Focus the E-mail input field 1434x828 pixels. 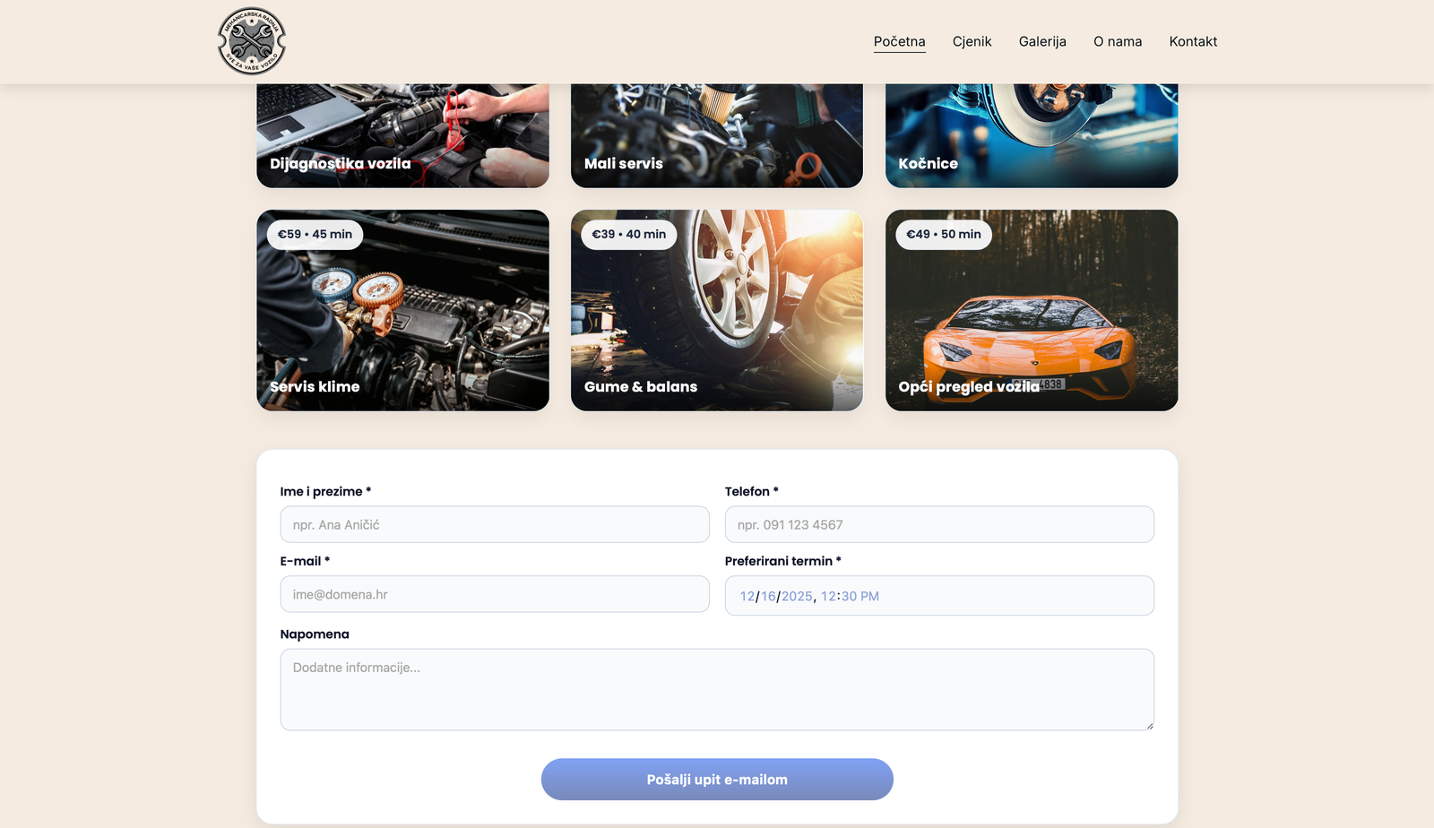pos(494,595)
